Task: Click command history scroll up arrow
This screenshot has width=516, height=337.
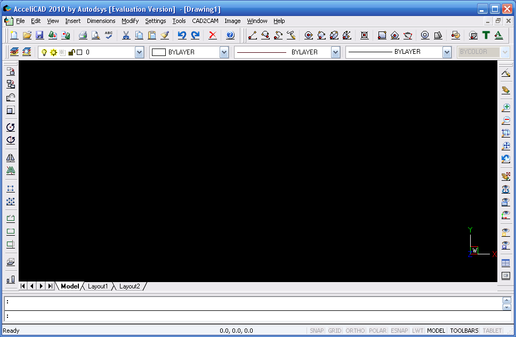Action: (506, 300)
